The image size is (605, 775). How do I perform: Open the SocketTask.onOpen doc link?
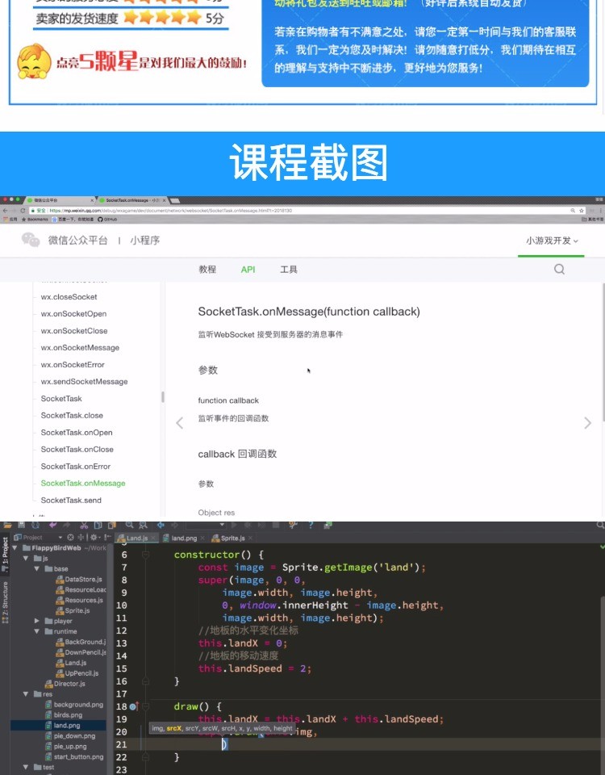pyautogui.click(x=77, y=433)
